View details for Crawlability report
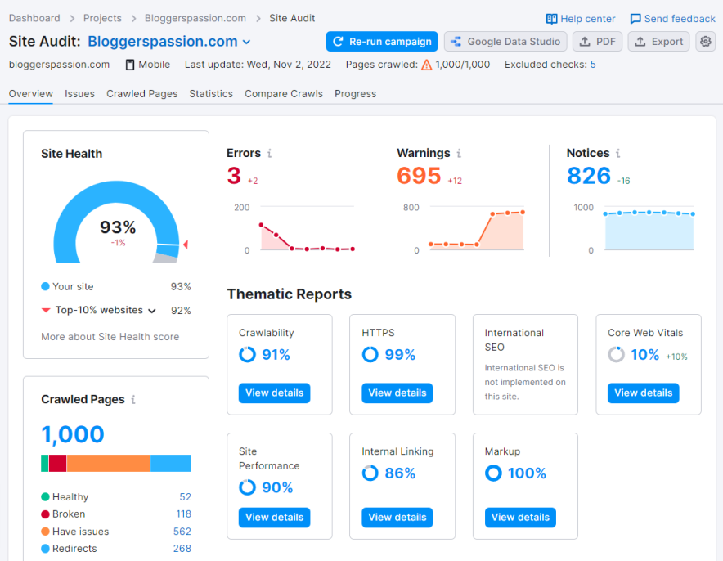 (x=274, y=393)
